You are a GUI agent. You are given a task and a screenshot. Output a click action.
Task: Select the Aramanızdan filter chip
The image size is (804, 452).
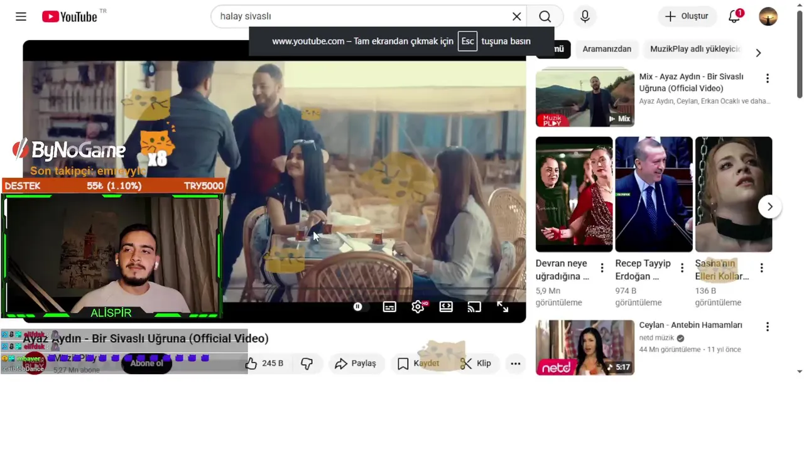(x=607, y=49)
